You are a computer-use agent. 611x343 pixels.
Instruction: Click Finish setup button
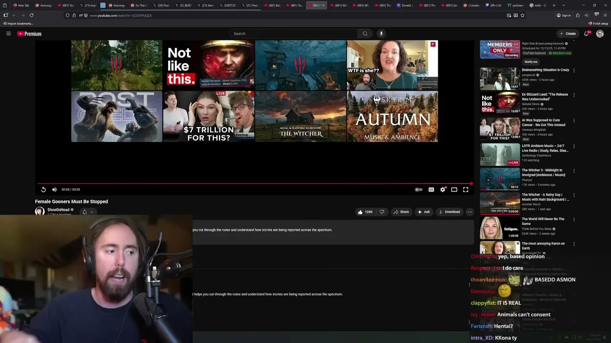pos(598,23)
